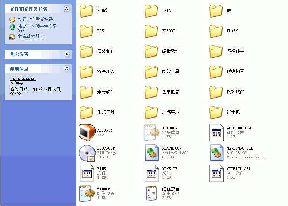288x206 pixels.
Task: Click the 修改日期 text in details panel
Action: pyautogui.click(x=36, y=91)
